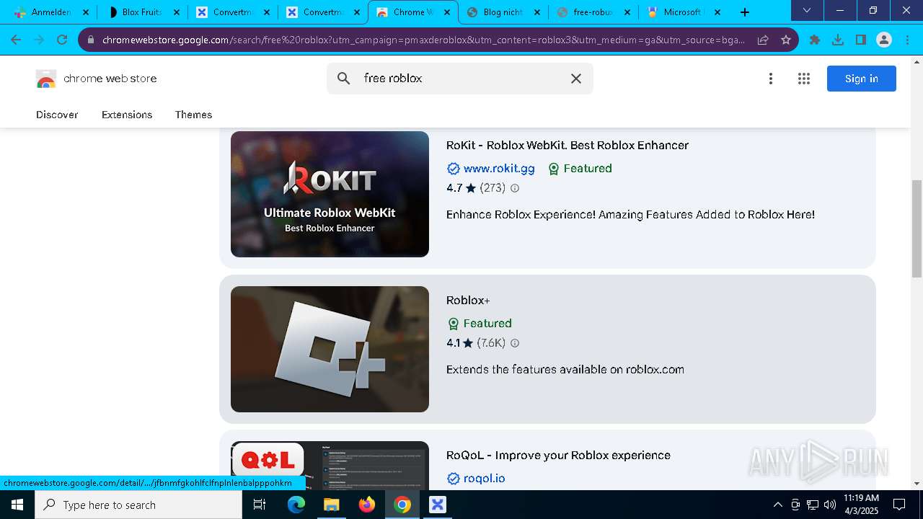Click the RoQoL thumbnail image
The image size is (923, 519).
pyautogui.click(x=330, y=466)
